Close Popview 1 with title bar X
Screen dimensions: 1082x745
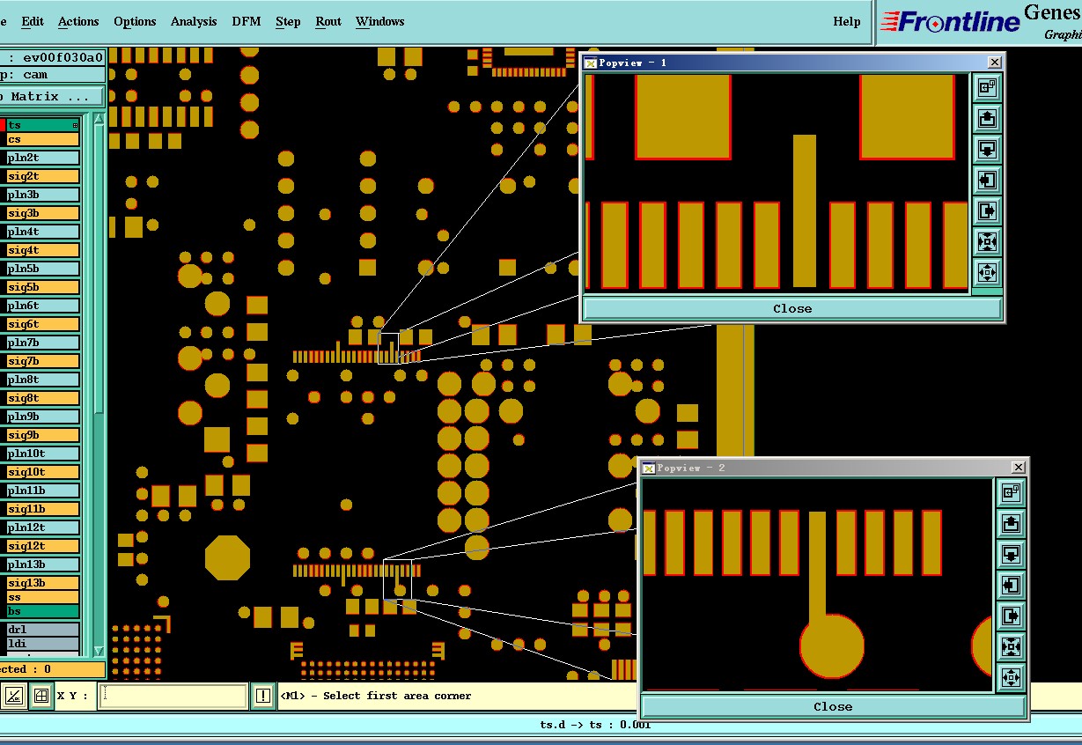tap(994, 63)
